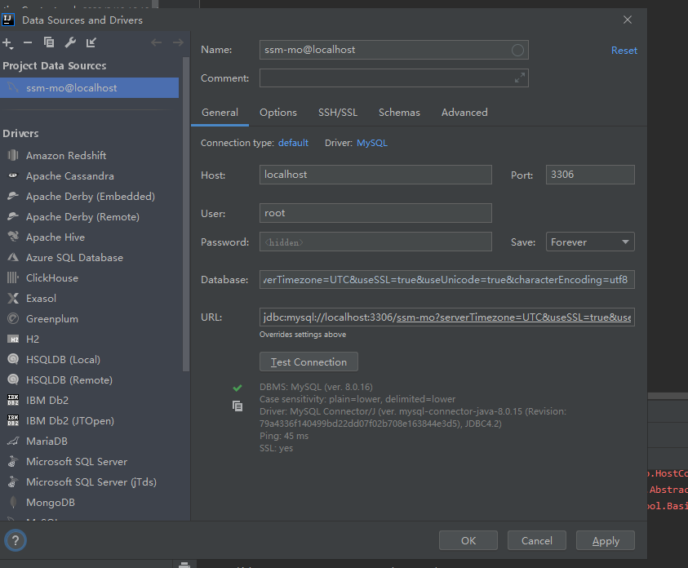Switch to the Options tab

pos(278,113)
